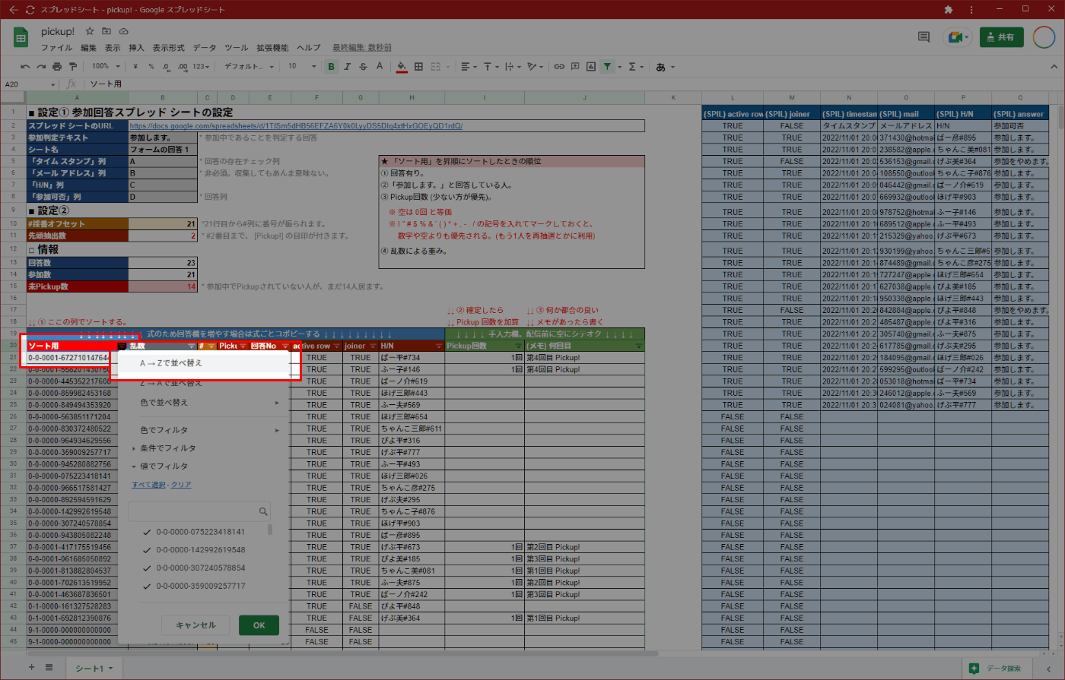Open the font size 10 dropdown

click(302, 67)
